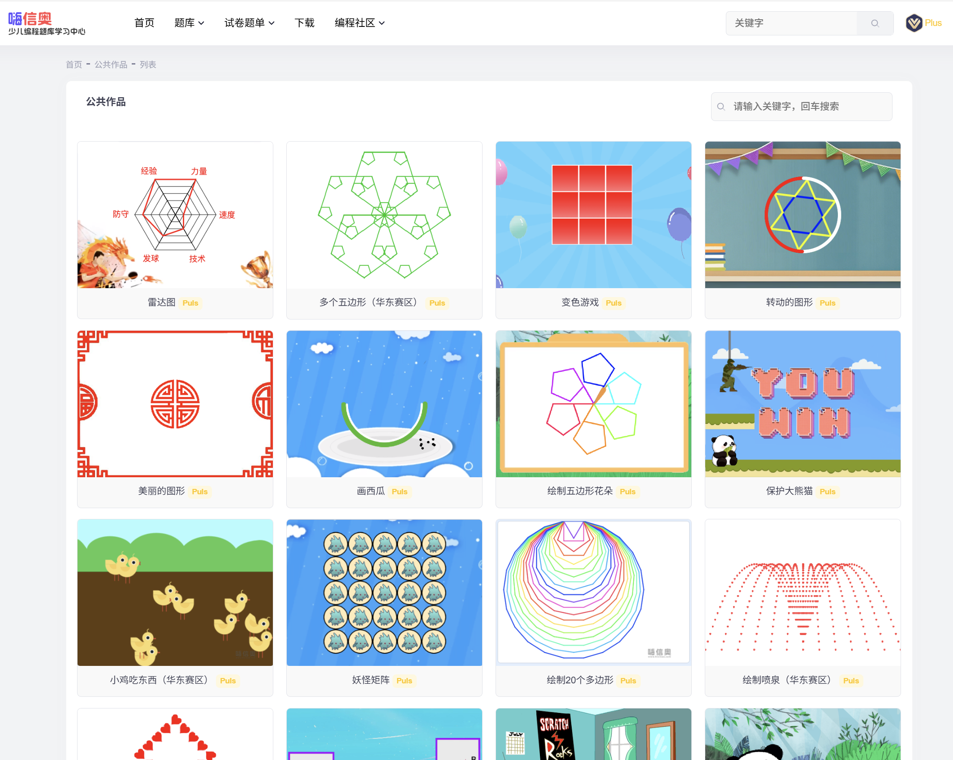Open the 绘制五边形花朵 project thumbnail
This screenshot has height=760, width=953.
[593, 404]
